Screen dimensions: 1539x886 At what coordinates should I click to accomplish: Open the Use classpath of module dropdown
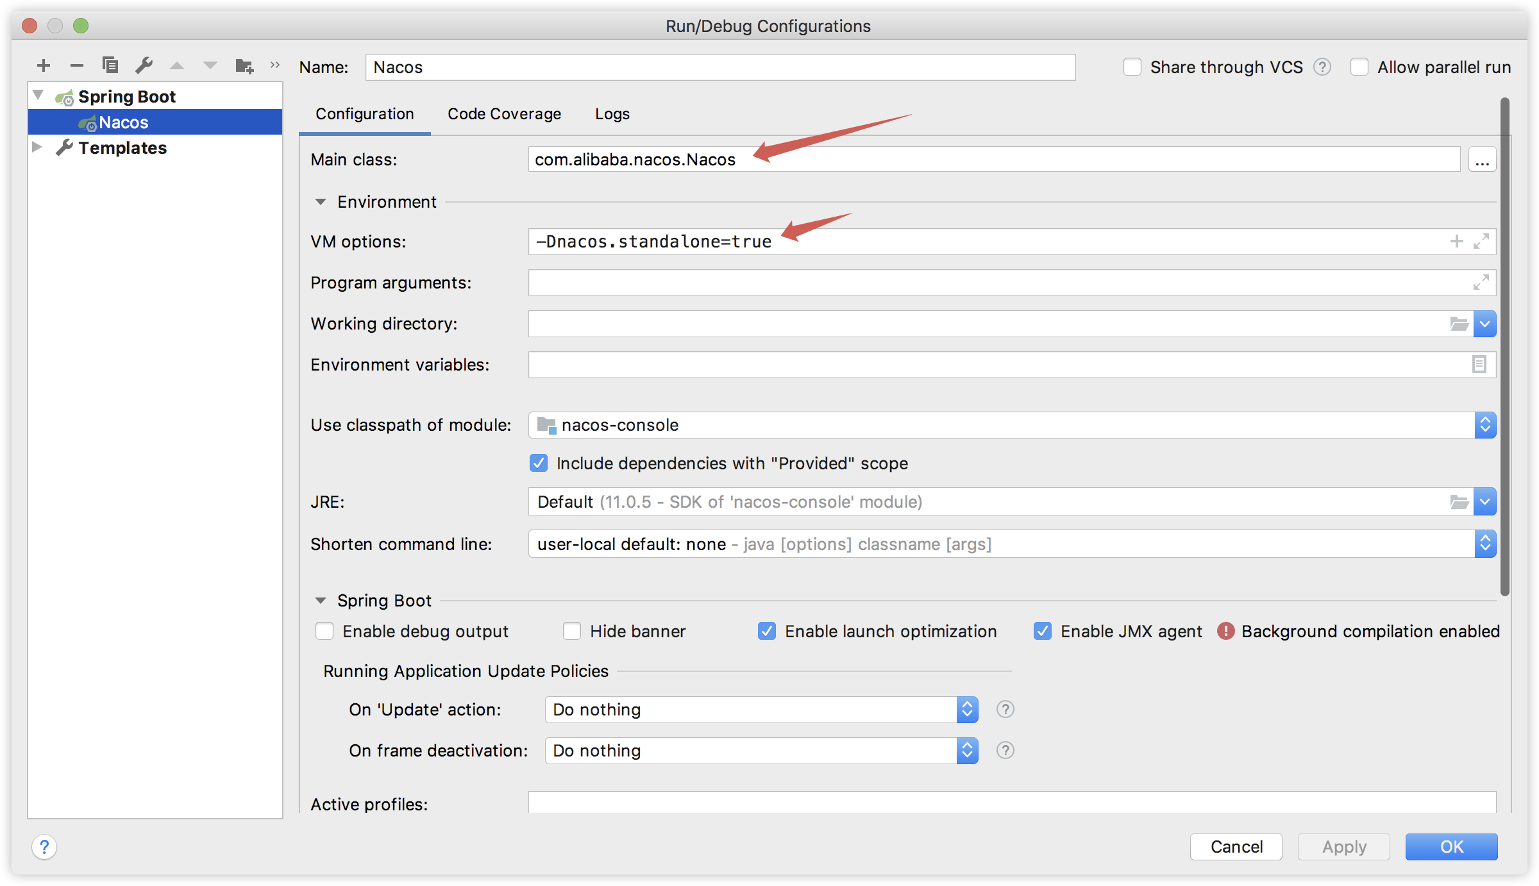[x=1484, y=425]
